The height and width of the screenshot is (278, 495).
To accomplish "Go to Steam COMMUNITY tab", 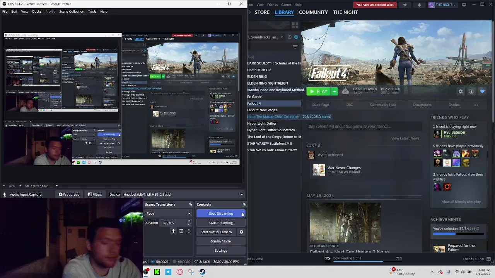I will pos(313,12).
